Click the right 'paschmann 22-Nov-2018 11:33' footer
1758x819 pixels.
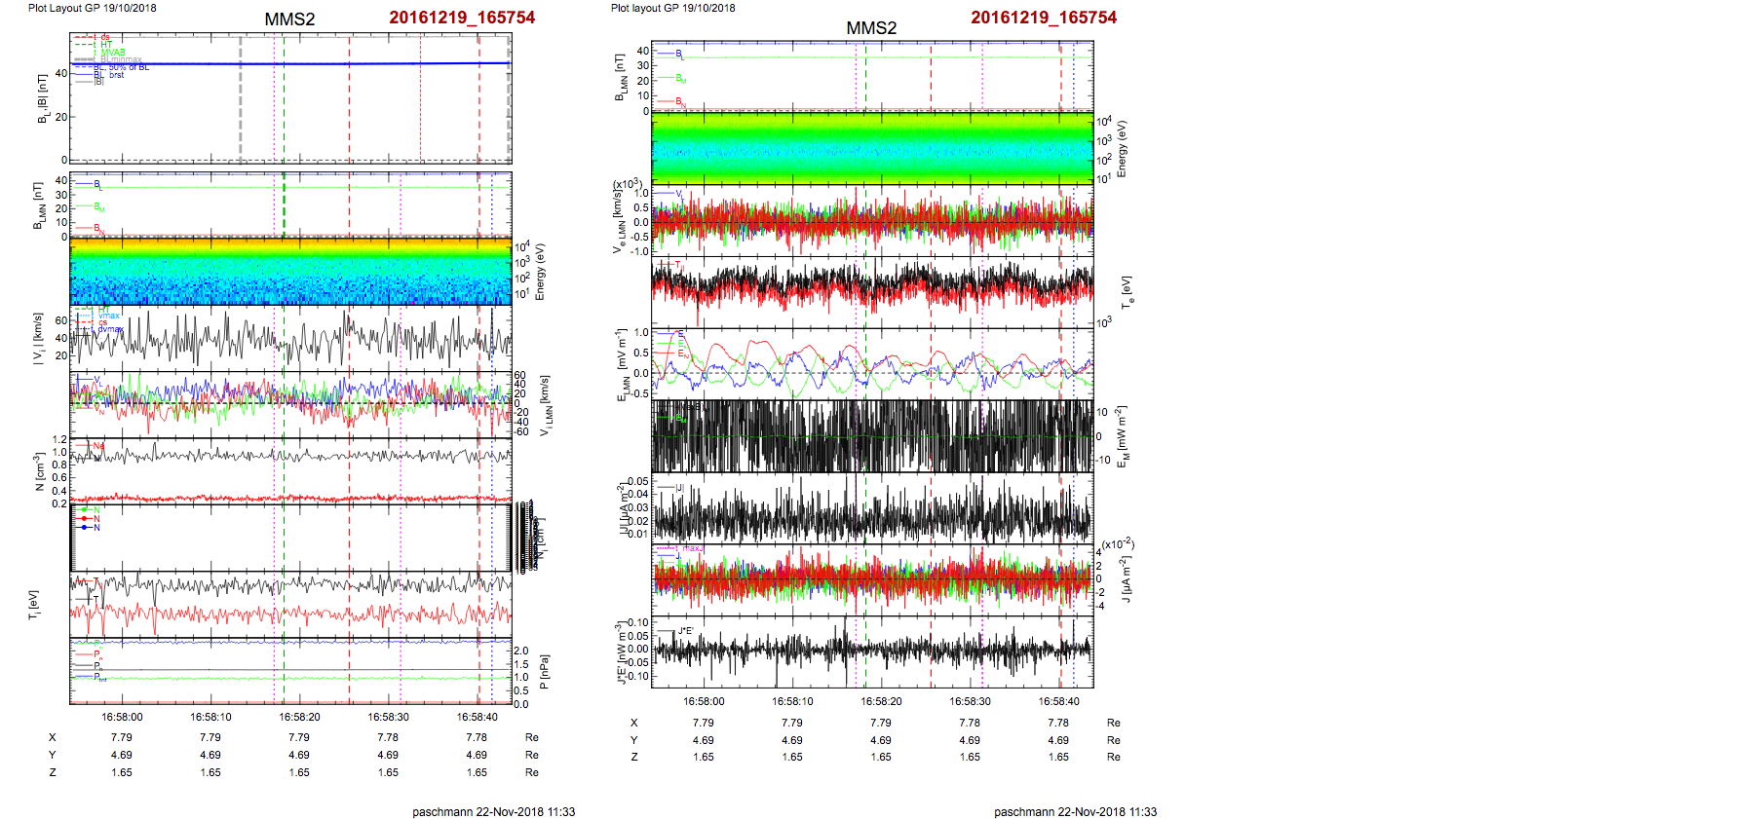click(1075, 811)
